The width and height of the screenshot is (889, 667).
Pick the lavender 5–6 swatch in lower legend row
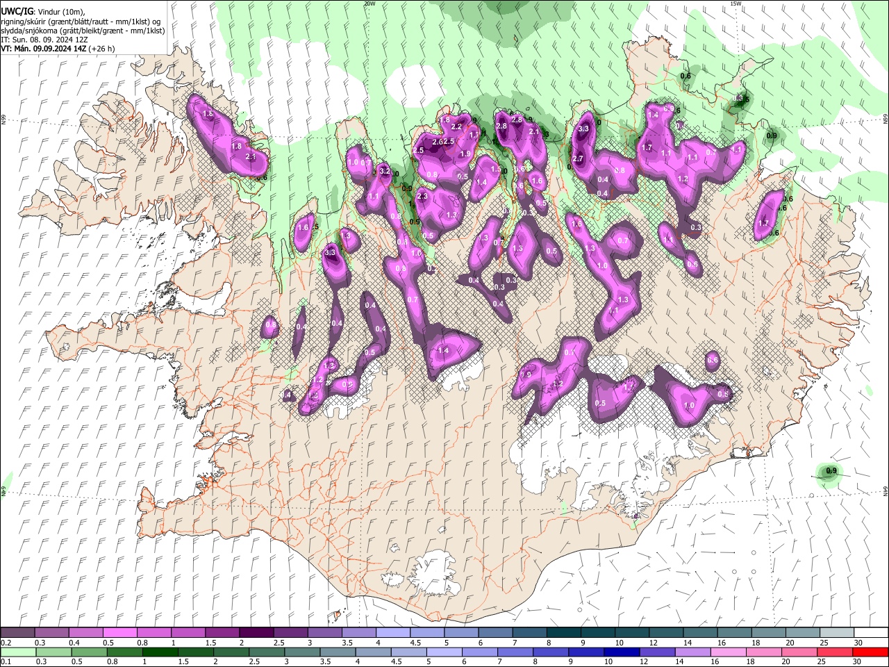(x=444, y=652)
